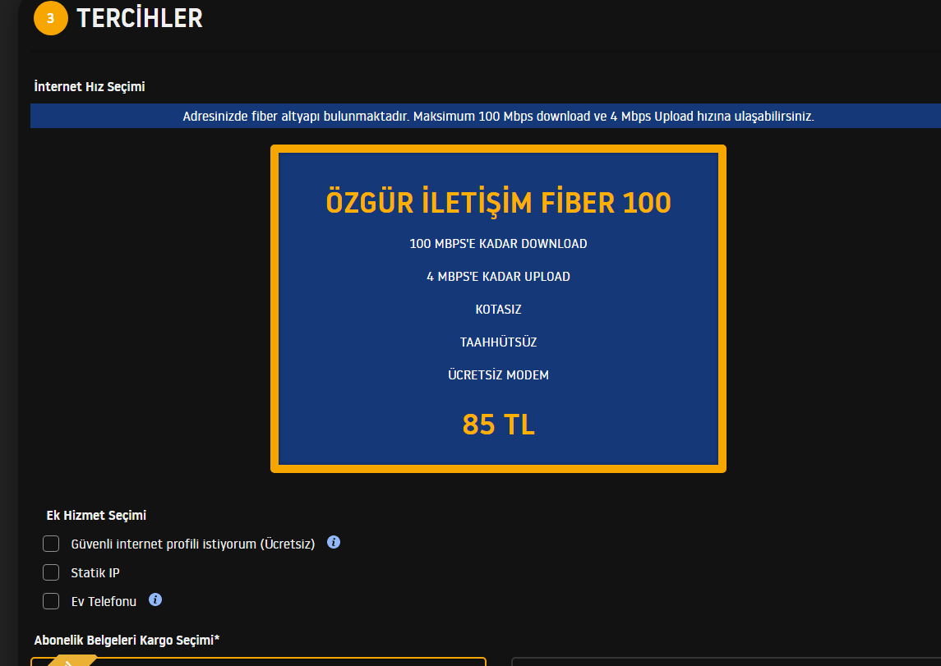Select the Özgür İletişim Fiber 100 plan card

[498, 309]
